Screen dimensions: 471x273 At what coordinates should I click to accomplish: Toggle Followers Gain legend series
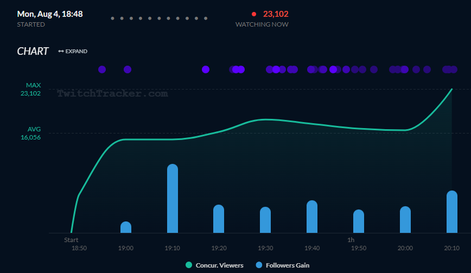282,265
